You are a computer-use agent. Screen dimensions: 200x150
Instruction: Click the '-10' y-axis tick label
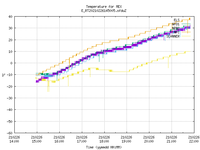(10, 75)
